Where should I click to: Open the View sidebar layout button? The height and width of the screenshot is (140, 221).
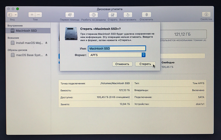[10, 15]
